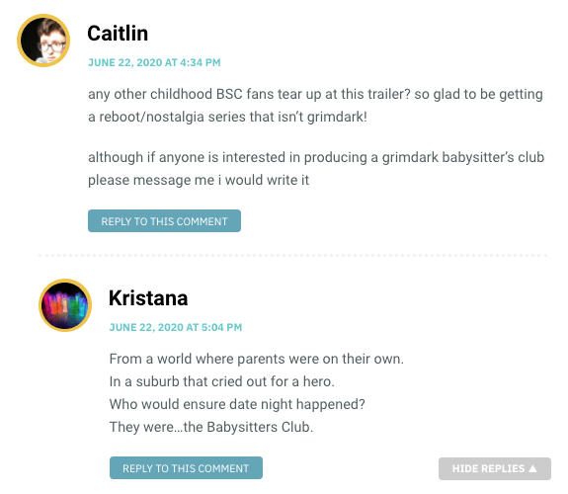Click the line 'Who would ensure date night happened?'
The width and height of the screenshot is (568, 494).
[237, 404]
